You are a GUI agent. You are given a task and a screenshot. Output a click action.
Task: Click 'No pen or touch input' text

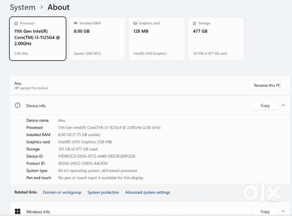pyautogui.click(x=101, y=178)
